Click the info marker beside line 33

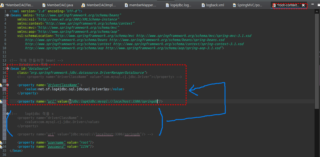[1, 142]
